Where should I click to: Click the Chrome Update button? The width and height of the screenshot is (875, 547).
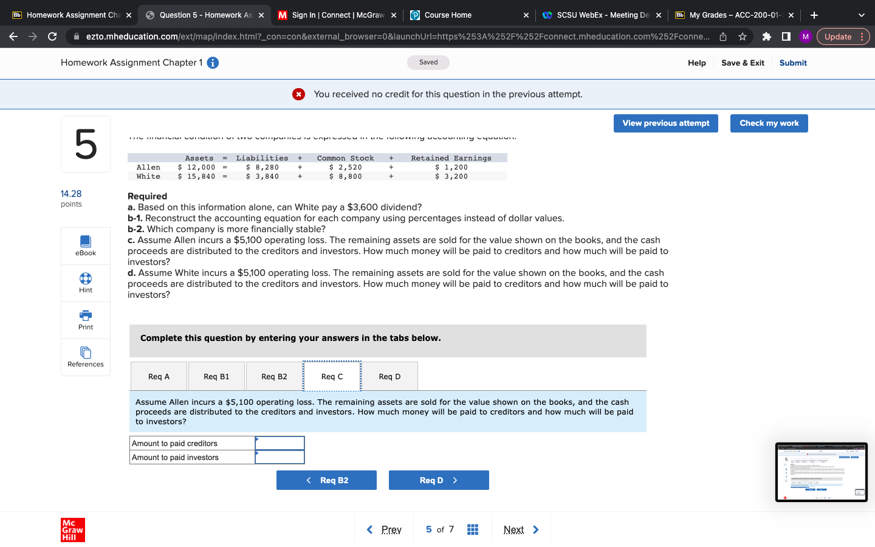pos(838,36)
